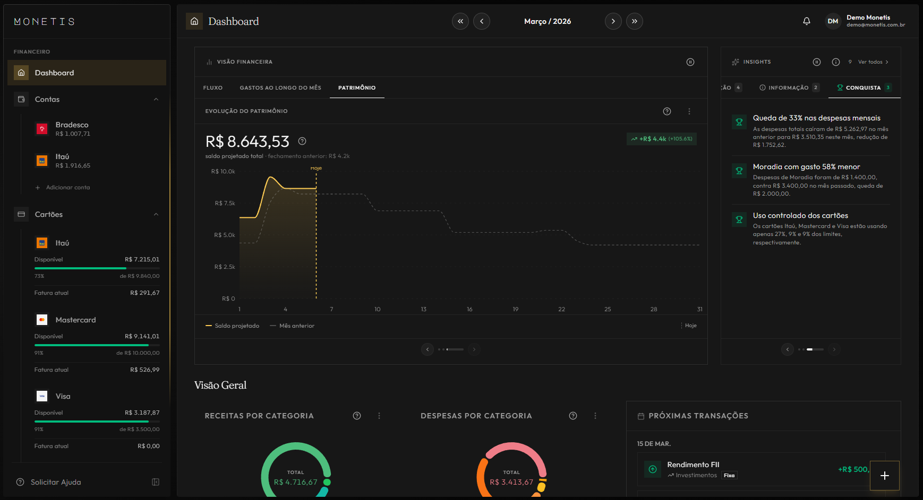Collapse the Contas section
Viewport: 923px width, 500px height.
(x=156, y=100)
